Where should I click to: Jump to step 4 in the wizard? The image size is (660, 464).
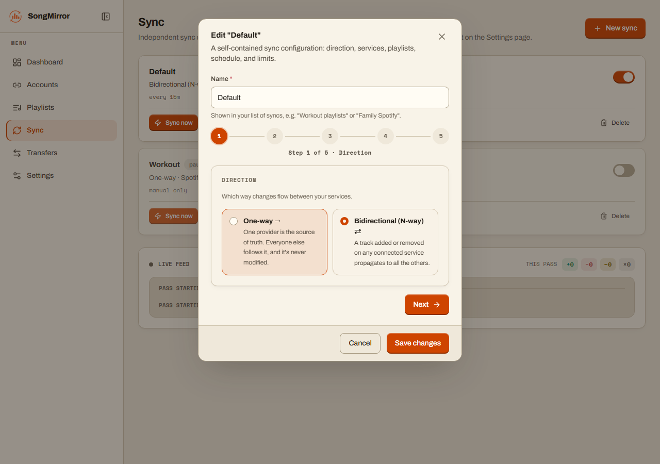(x=386, y=136)
